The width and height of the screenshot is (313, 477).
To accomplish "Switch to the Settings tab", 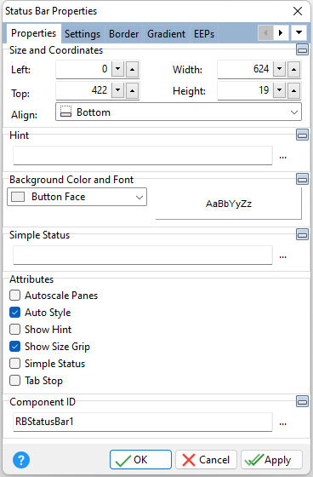I will [x=83, y=34].
